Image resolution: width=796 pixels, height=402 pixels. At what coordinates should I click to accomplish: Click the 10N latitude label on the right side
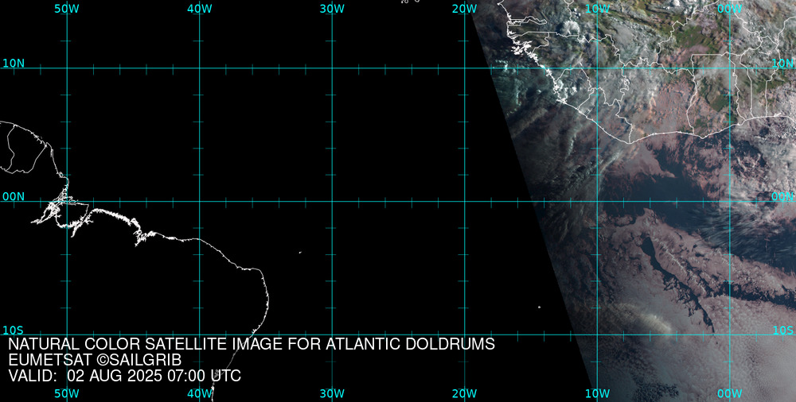pyautogui.click(x=782, y=64)
